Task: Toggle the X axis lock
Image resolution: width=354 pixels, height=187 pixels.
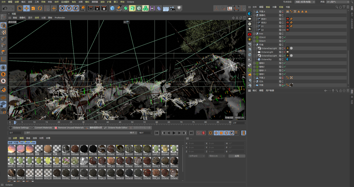Action: point(62,8)
